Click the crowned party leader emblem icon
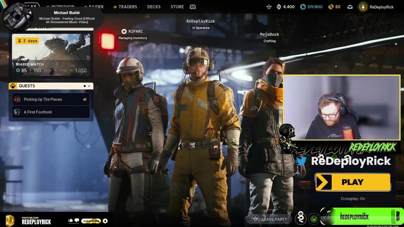 301,218
